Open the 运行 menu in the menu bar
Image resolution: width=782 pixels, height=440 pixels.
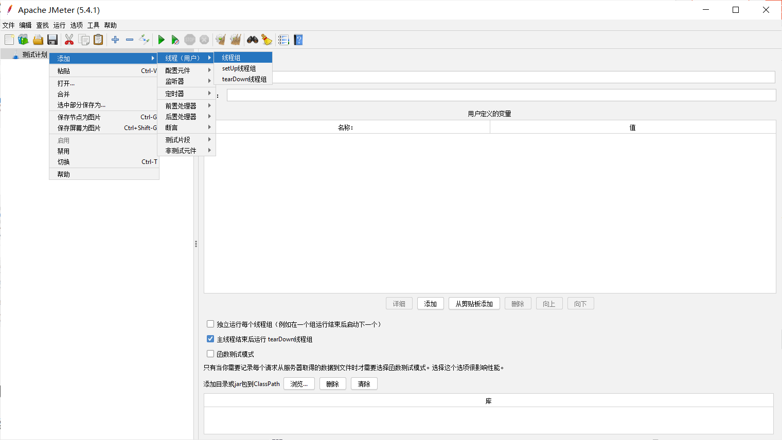pyautogui.click(x=59, y=25)
